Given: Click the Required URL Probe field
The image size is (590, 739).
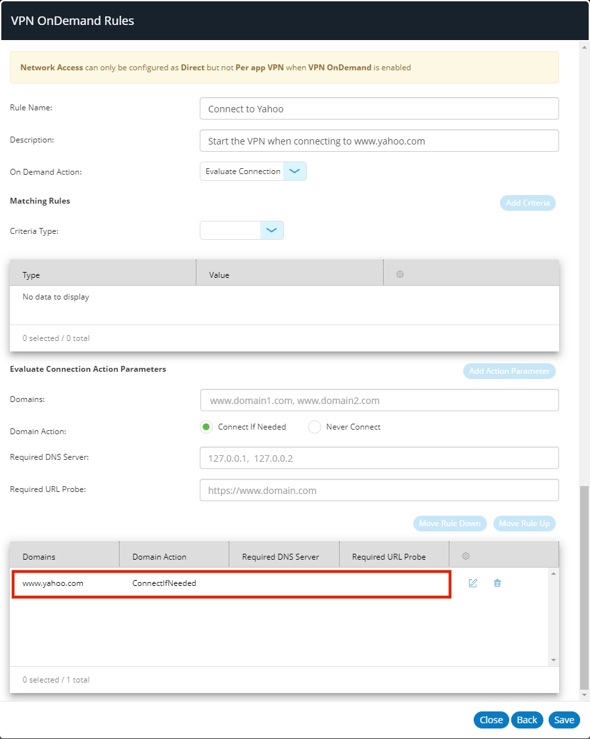Looking at the screenshot, I should point(379,490).
